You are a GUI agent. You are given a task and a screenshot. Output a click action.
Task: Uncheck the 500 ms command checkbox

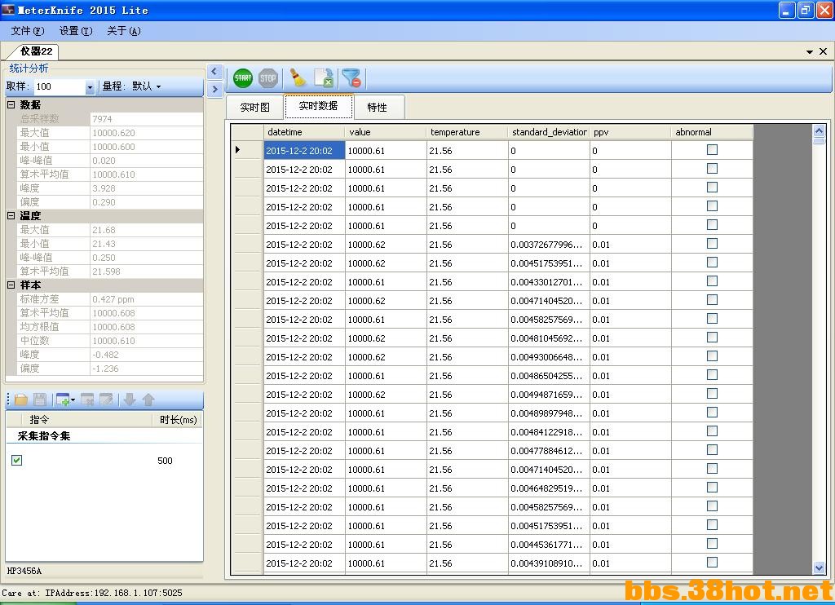17,460
